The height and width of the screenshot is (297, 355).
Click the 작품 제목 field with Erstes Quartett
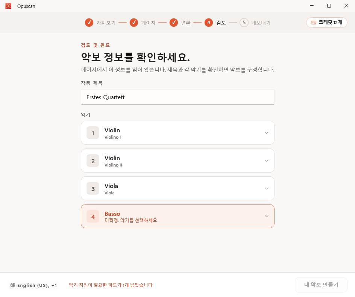pyautogui.click(x=177, y=97)
